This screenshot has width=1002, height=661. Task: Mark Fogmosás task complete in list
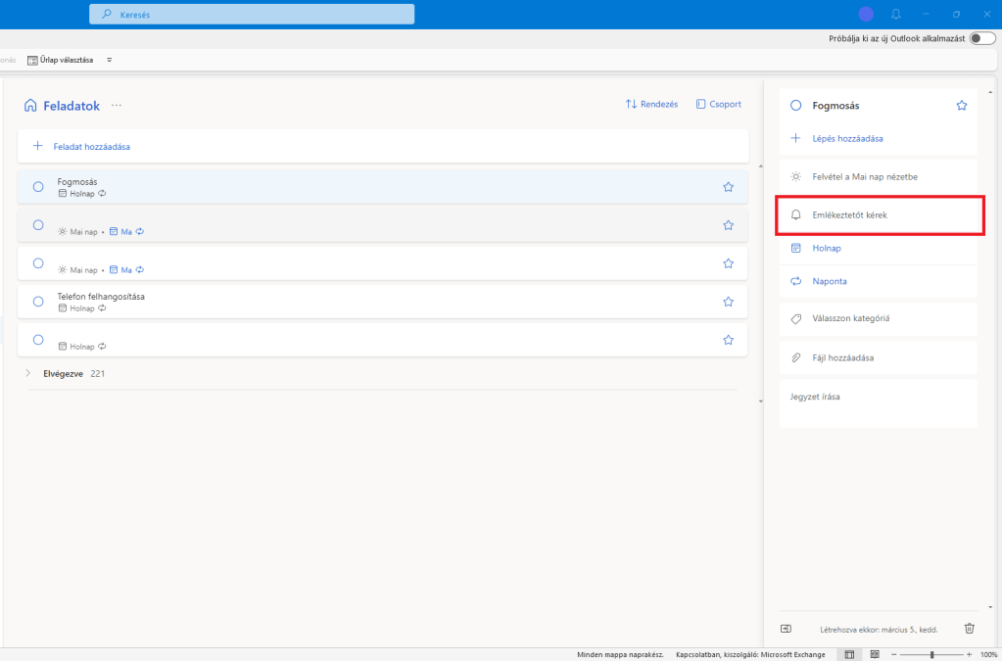click(38, 187)
